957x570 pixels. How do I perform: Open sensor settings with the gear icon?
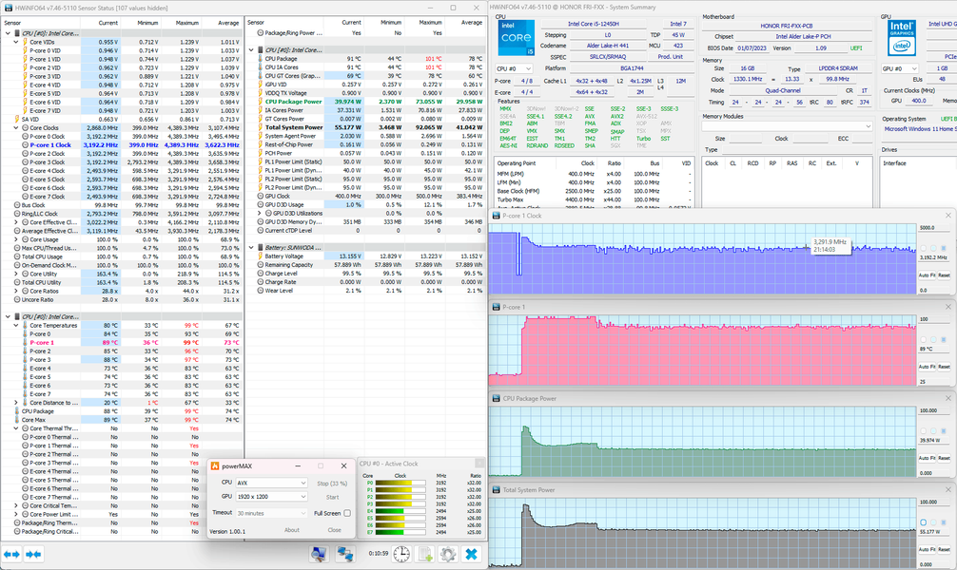click(447, 554)
